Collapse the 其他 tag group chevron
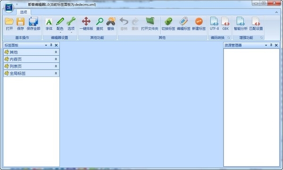This screenshot has width=283, height=170. 56,52
